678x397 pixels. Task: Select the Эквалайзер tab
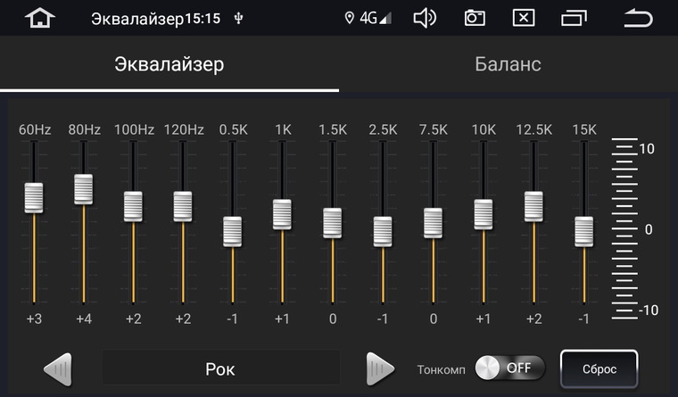coord(169,65)
